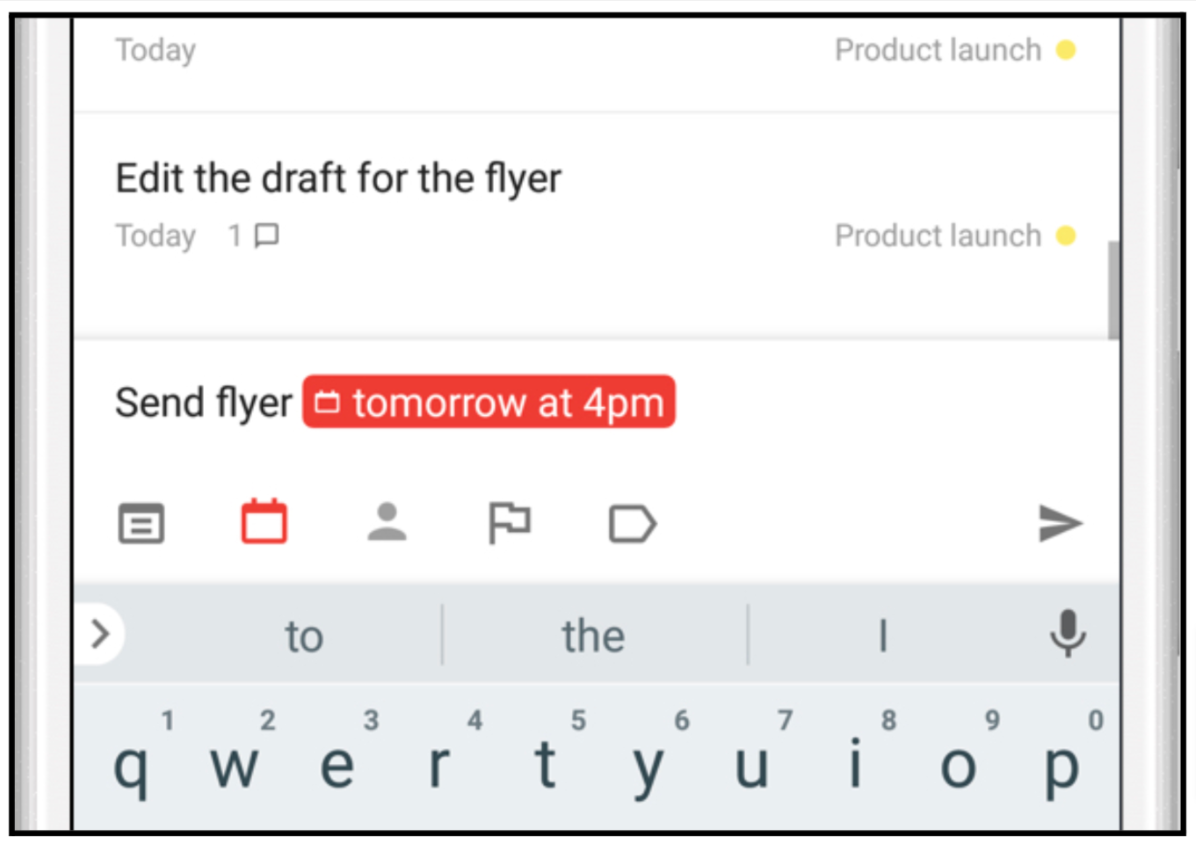Submit the task with the send arrow

click(x=1061, y=523)
